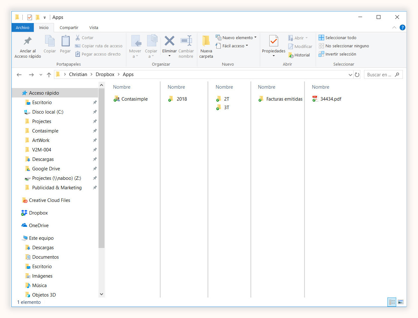Click Seleccionar todo
The width and height of the screenshot is (418, 318).
click(337, 38)
